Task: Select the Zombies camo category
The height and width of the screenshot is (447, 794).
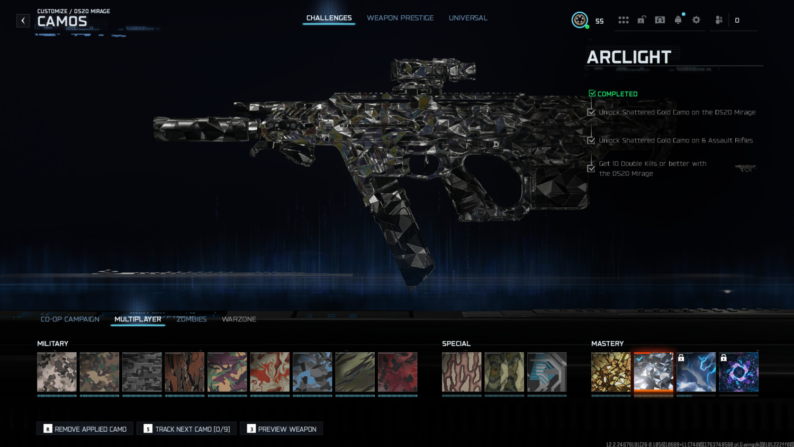Action: tap(192, 319)
